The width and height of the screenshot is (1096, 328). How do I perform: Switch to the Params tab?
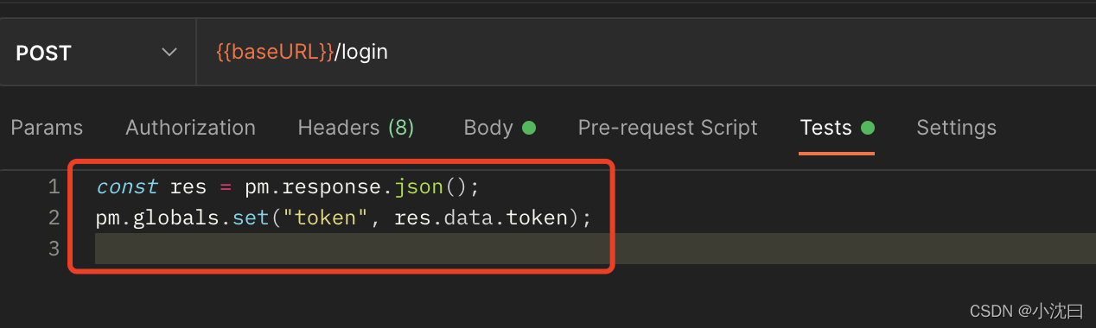point(47,128)
